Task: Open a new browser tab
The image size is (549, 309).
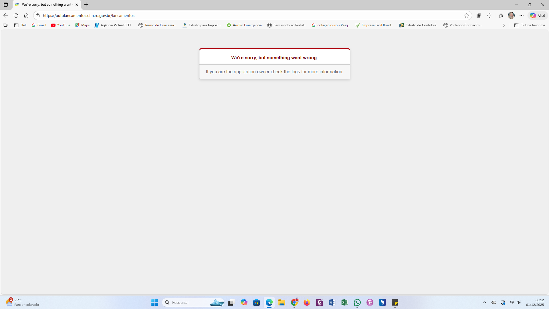Action: 86,5
